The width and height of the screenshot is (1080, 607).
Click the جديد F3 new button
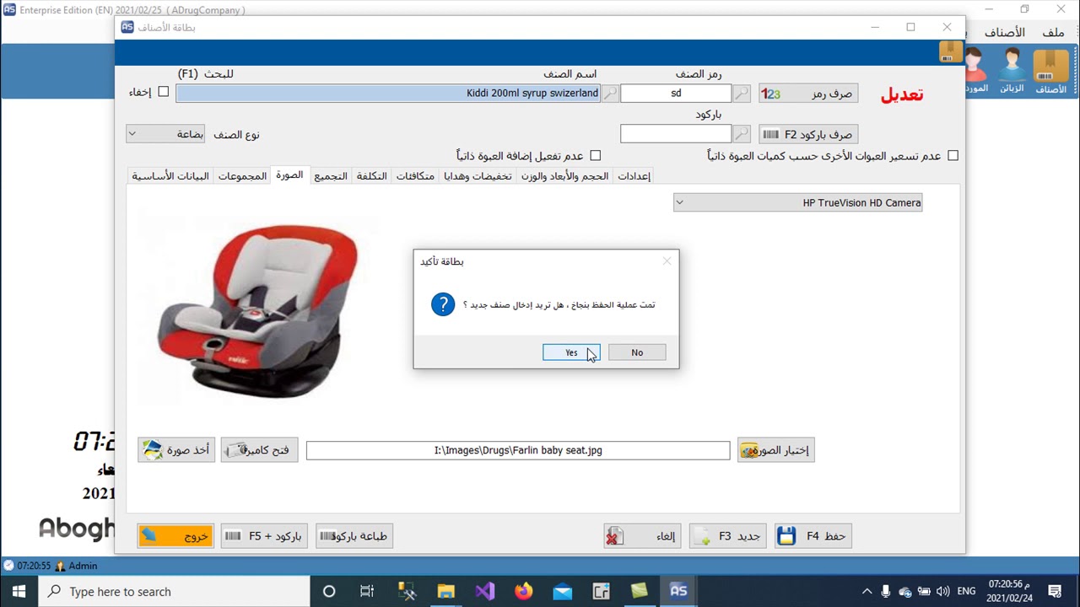727,536
